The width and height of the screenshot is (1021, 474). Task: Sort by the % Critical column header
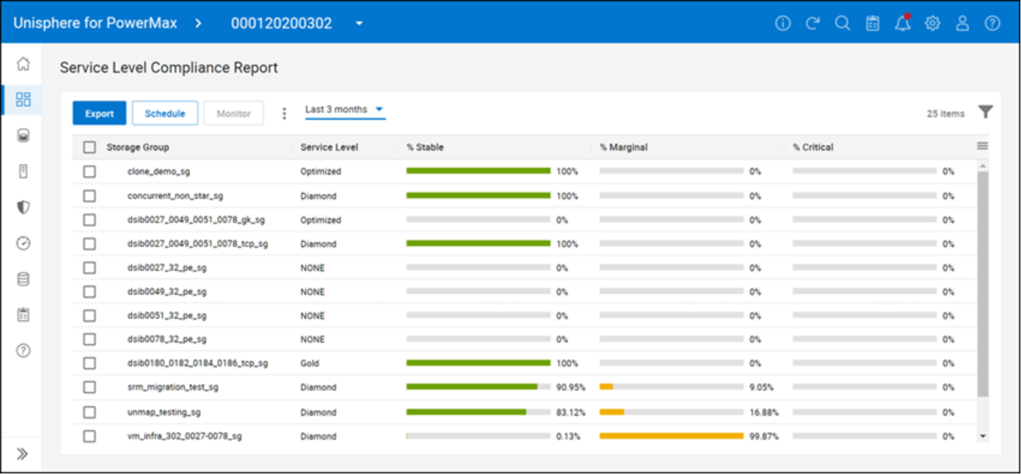coord(813,147)
